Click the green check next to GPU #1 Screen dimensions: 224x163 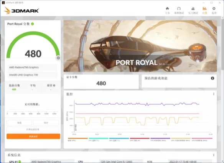coord(20,161)
